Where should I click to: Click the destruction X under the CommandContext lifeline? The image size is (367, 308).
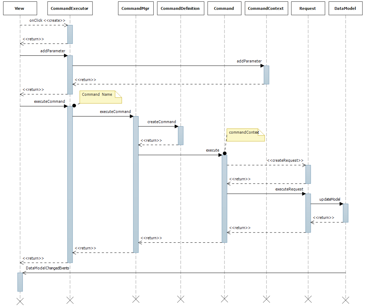tap(266, 299)
